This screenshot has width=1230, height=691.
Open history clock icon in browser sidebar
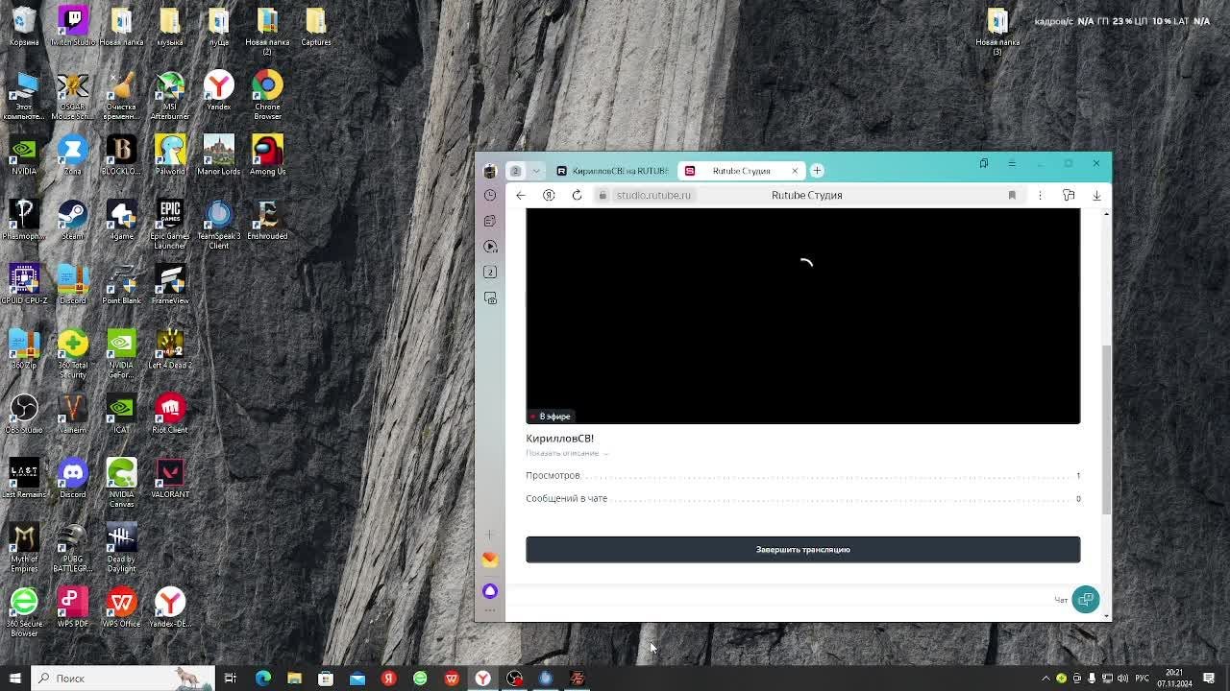pyautogui.click(x=490, y=195)
